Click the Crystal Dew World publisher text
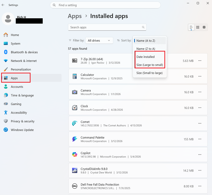Image resolution: width=212 pixels, height=195 pixels. [x=101, y=173]
